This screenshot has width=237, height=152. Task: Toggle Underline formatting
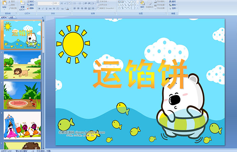[x=46, y=8]
